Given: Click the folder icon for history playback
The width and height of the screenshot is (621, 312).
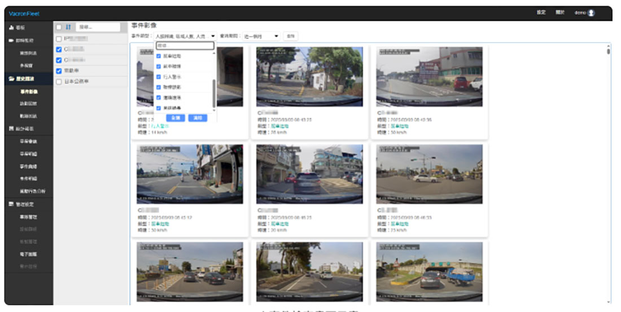Looking at the screenshot, I should pyautogui.click(x=11, y=79).
